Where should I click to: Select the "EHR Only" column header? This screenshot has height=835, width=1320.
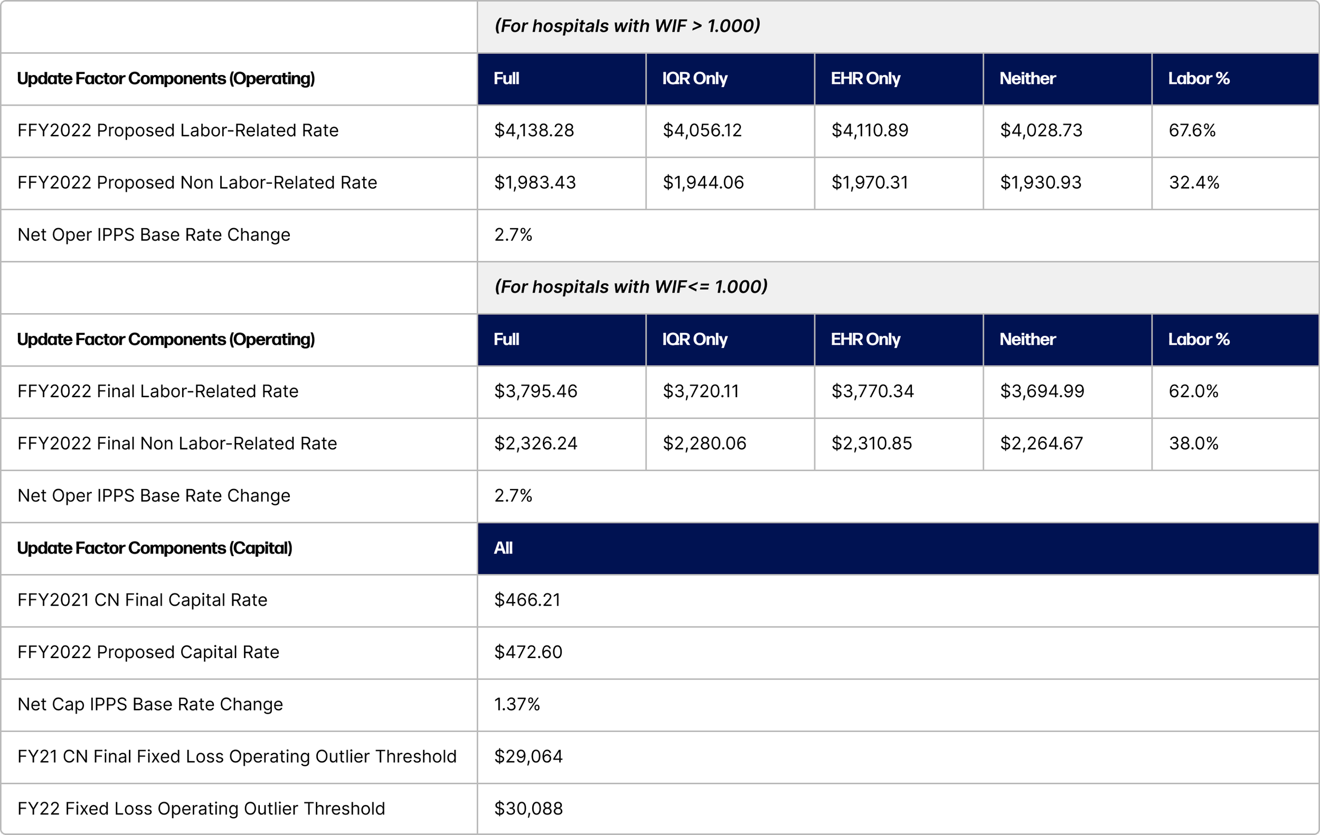(x=865, y=78)
